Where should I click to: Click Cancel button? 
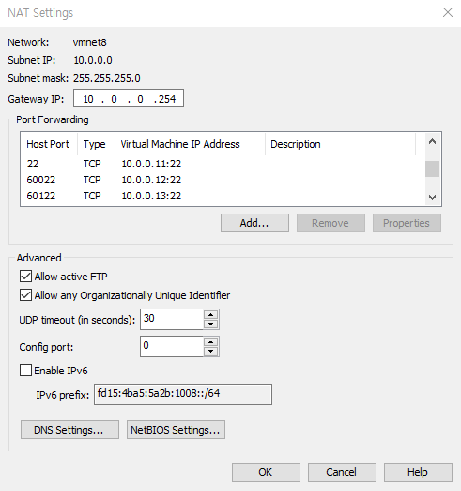(x=342, y=472)
